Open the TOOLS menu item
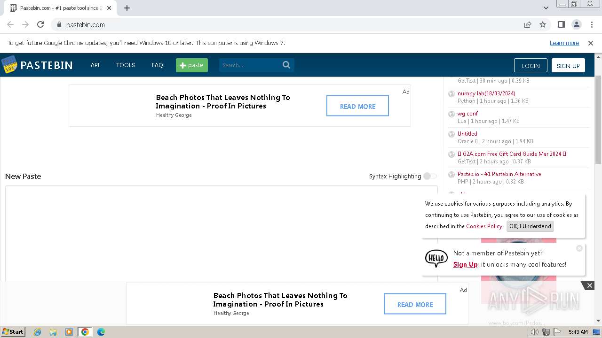Screen dimensions: 602x338 (126, 65)
